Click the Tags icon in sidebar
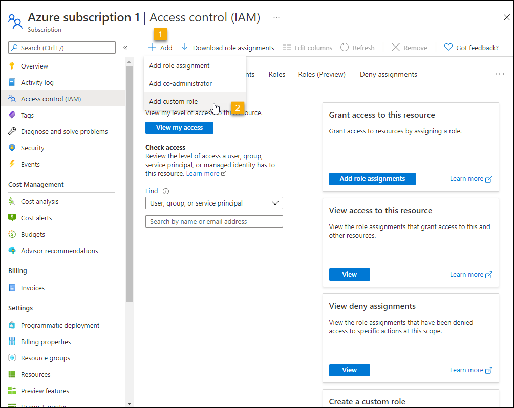Viewport: 514px width, 408px height. pos(12,115)
